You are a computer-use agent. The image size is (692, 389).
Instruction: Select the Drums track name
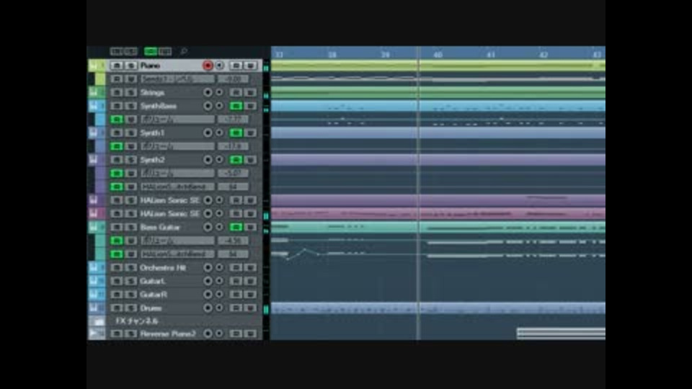point(151,308)
